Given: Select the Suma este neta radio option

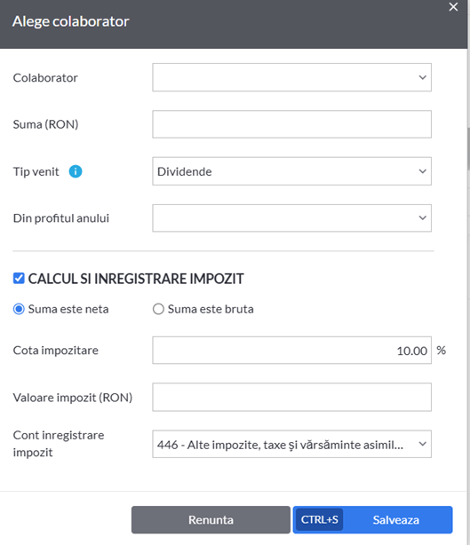Looking at the screenshot, I should tap(19, 309).
